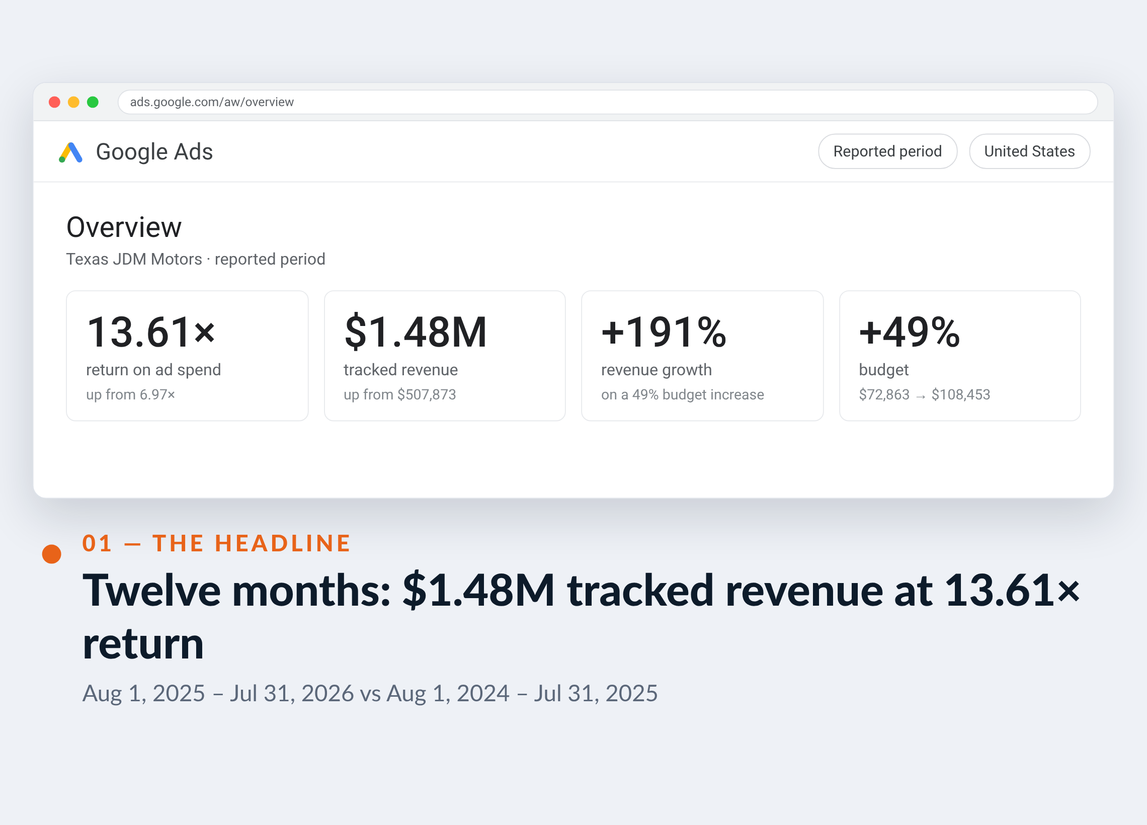Click the red close window dot
This screenshot has width=1147, height=825.
pos(55,102)
